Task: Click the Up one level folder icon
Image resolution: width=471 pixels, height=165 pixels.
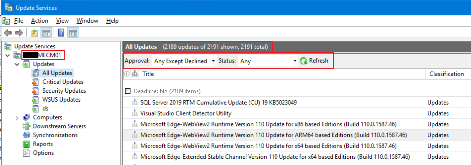Action: (35, 33)
